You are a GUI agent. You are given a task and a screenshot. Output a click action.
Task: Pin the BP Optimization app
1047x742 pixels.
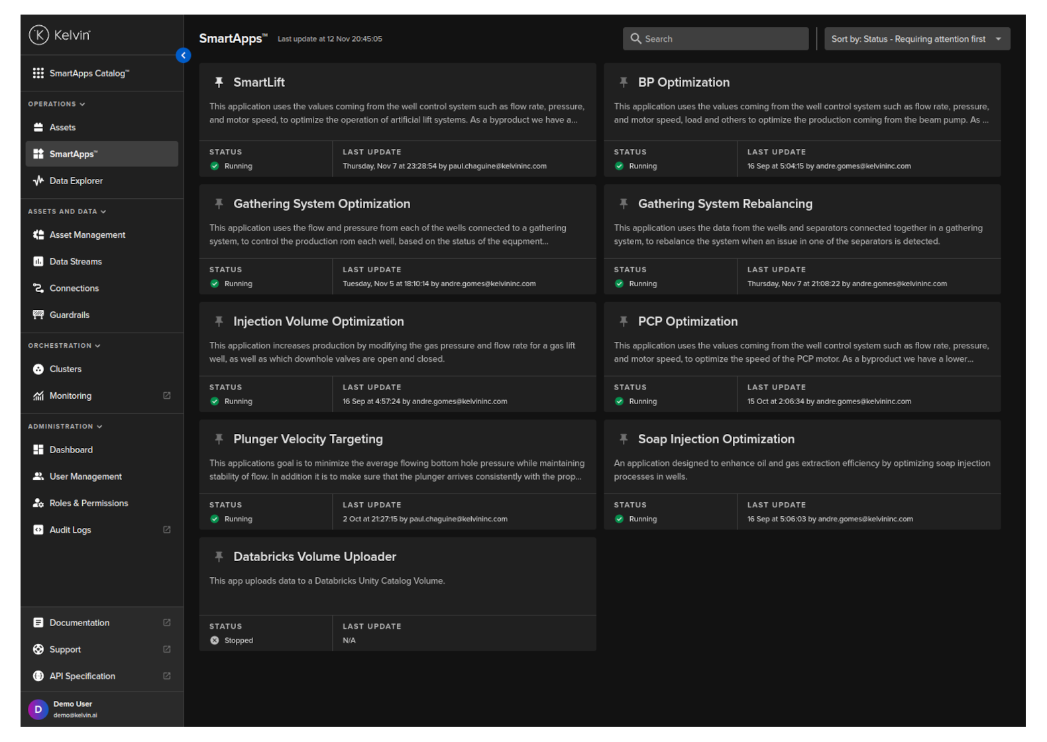click(x=623, y=82)
